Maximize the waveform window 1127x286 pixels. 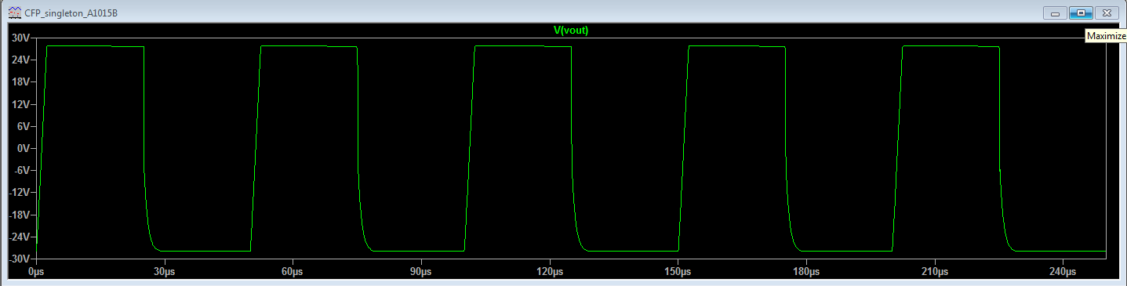pos(1080,13)
